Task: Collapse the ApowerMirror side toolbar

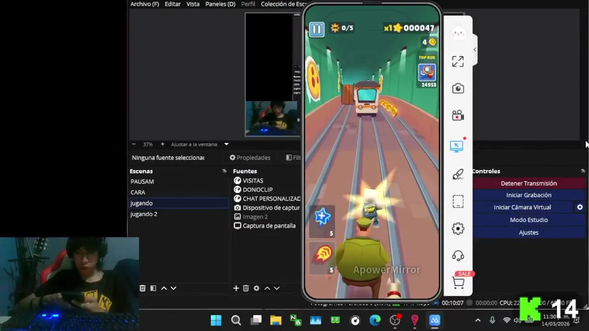Action: tap(475, 50)
